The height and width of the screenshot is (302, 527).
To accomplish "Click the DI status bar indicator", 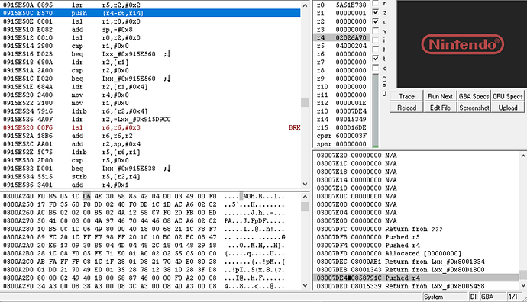I will (x=474, y=297).
